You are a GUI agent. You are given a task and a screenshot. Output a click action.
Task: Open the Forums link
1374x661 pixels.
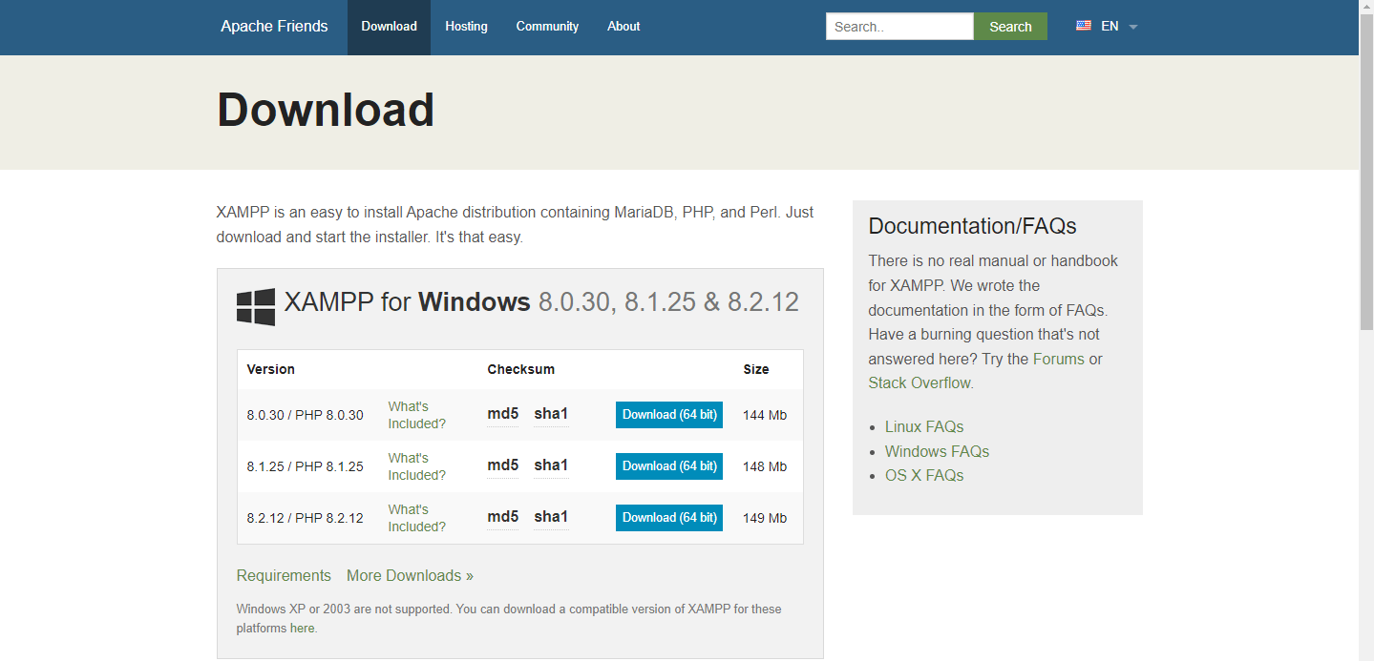(x=1059, y=359)
